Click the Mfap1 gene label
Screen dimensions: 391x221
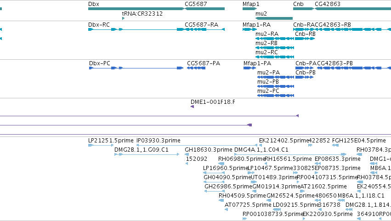[251, 4]
